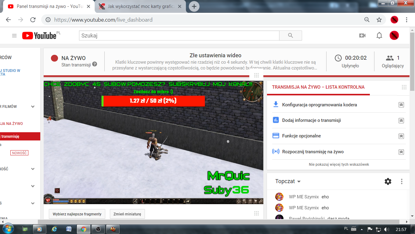Focus the Szukaj search field
The width and height of the screenshot is (415, 234).
179,36
